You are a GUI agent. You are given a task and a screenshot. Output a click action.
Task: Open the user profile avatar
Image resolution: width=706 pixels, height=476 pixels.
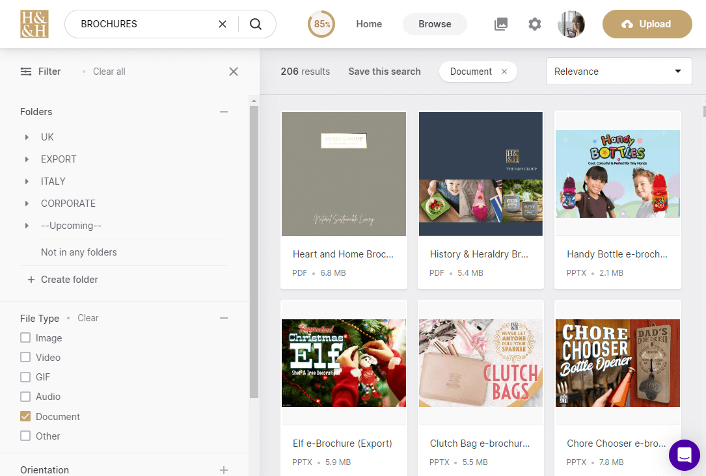[x=571, y=24]
